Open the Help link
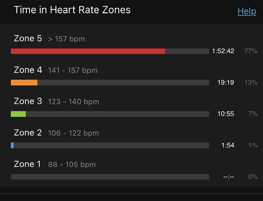Screen dimensions: 263x201 pos(247,12)
